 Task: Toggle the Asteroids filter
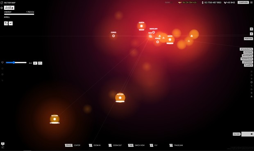pyautogui.click(x=247, y=62)
